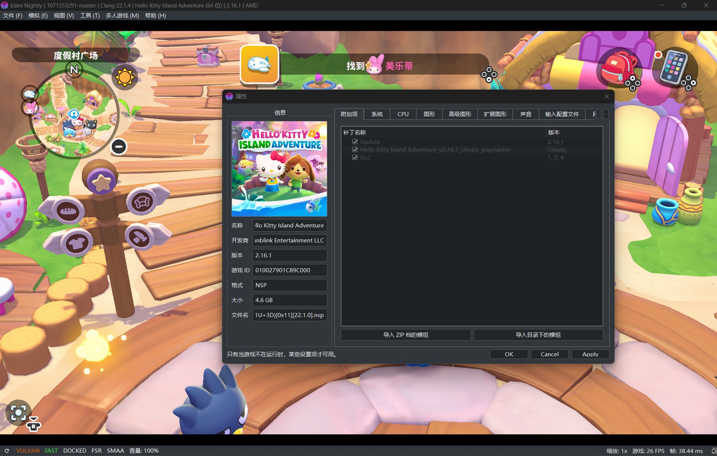
Task: Open the red backpack inventory
Action: point(618,69)
